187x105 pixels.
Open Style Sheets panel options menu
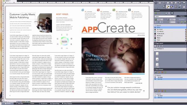(x=185, y=69)
